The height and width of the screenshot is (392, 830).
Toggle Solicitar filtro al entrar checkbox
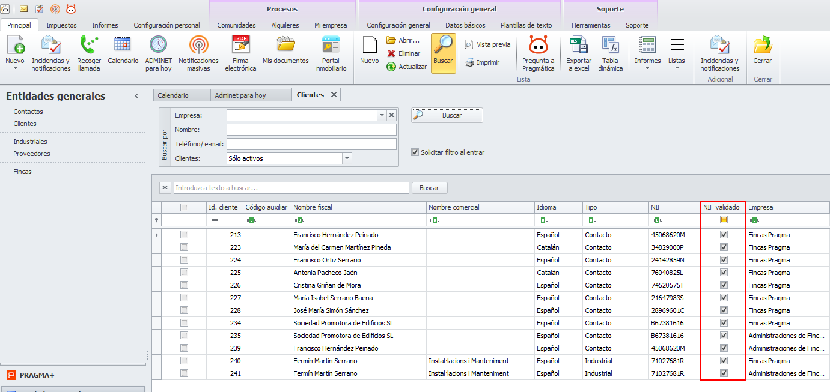[415, 152]
